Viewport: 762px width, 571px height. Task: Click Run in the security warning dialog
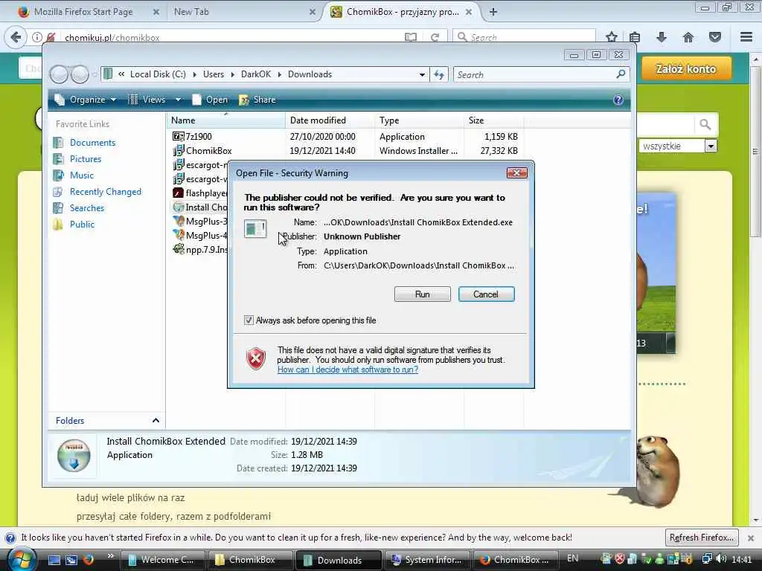pos(423,294)
